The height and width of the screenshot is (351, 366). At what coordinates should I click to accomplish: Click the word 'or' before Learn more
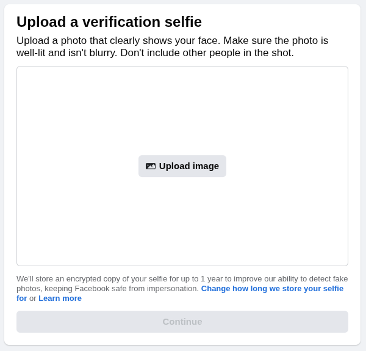coord(33,299)
